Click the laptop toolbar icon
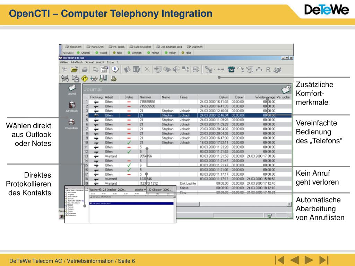Screen dimensions: 355x266 [x=96, y=69]
